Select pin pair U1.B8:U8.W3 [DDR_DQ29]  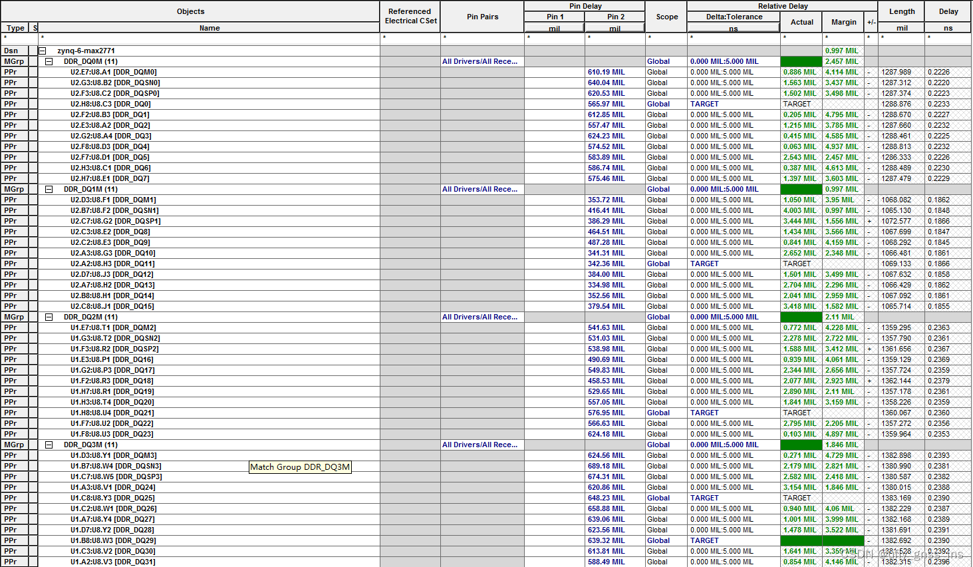[x=113, y=540]
